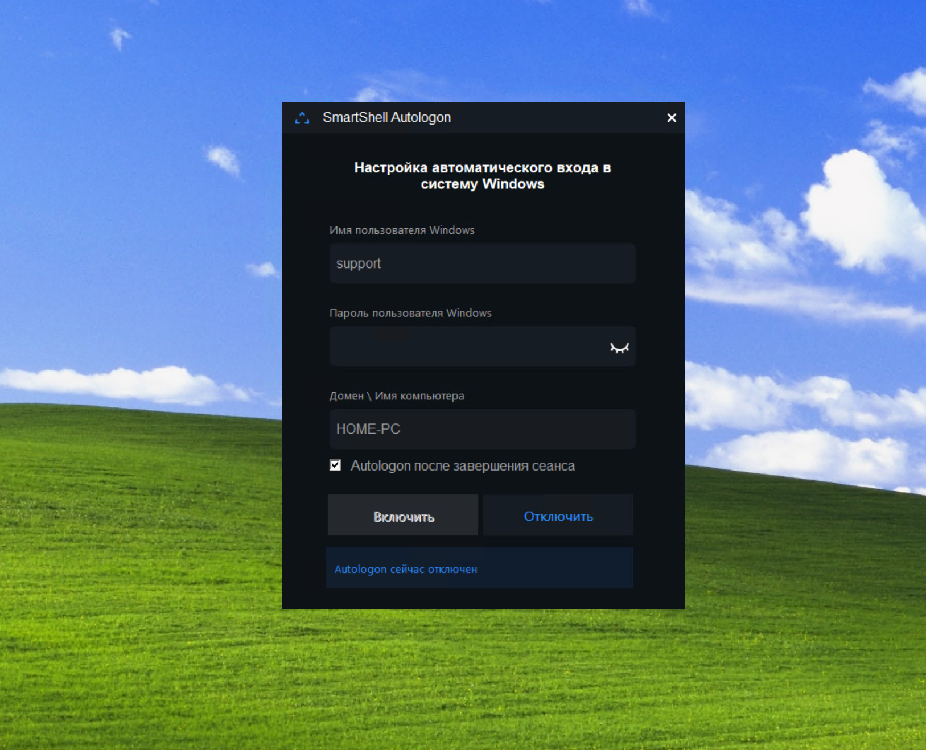Click the SmartShell Autologon window title text

click(386, 117)
